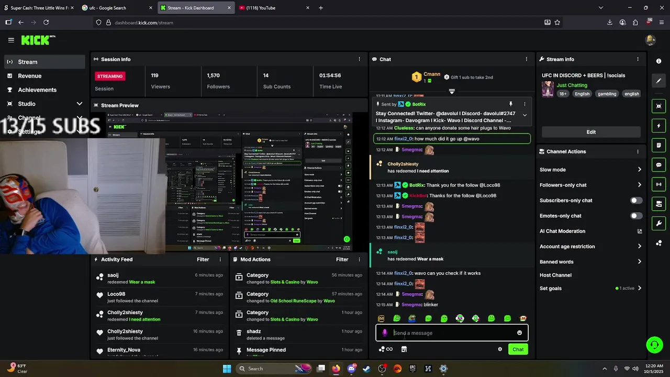Click the info icon in right sidebar
Viewport: 670px width, 377px height.
(x=658, y=61)
